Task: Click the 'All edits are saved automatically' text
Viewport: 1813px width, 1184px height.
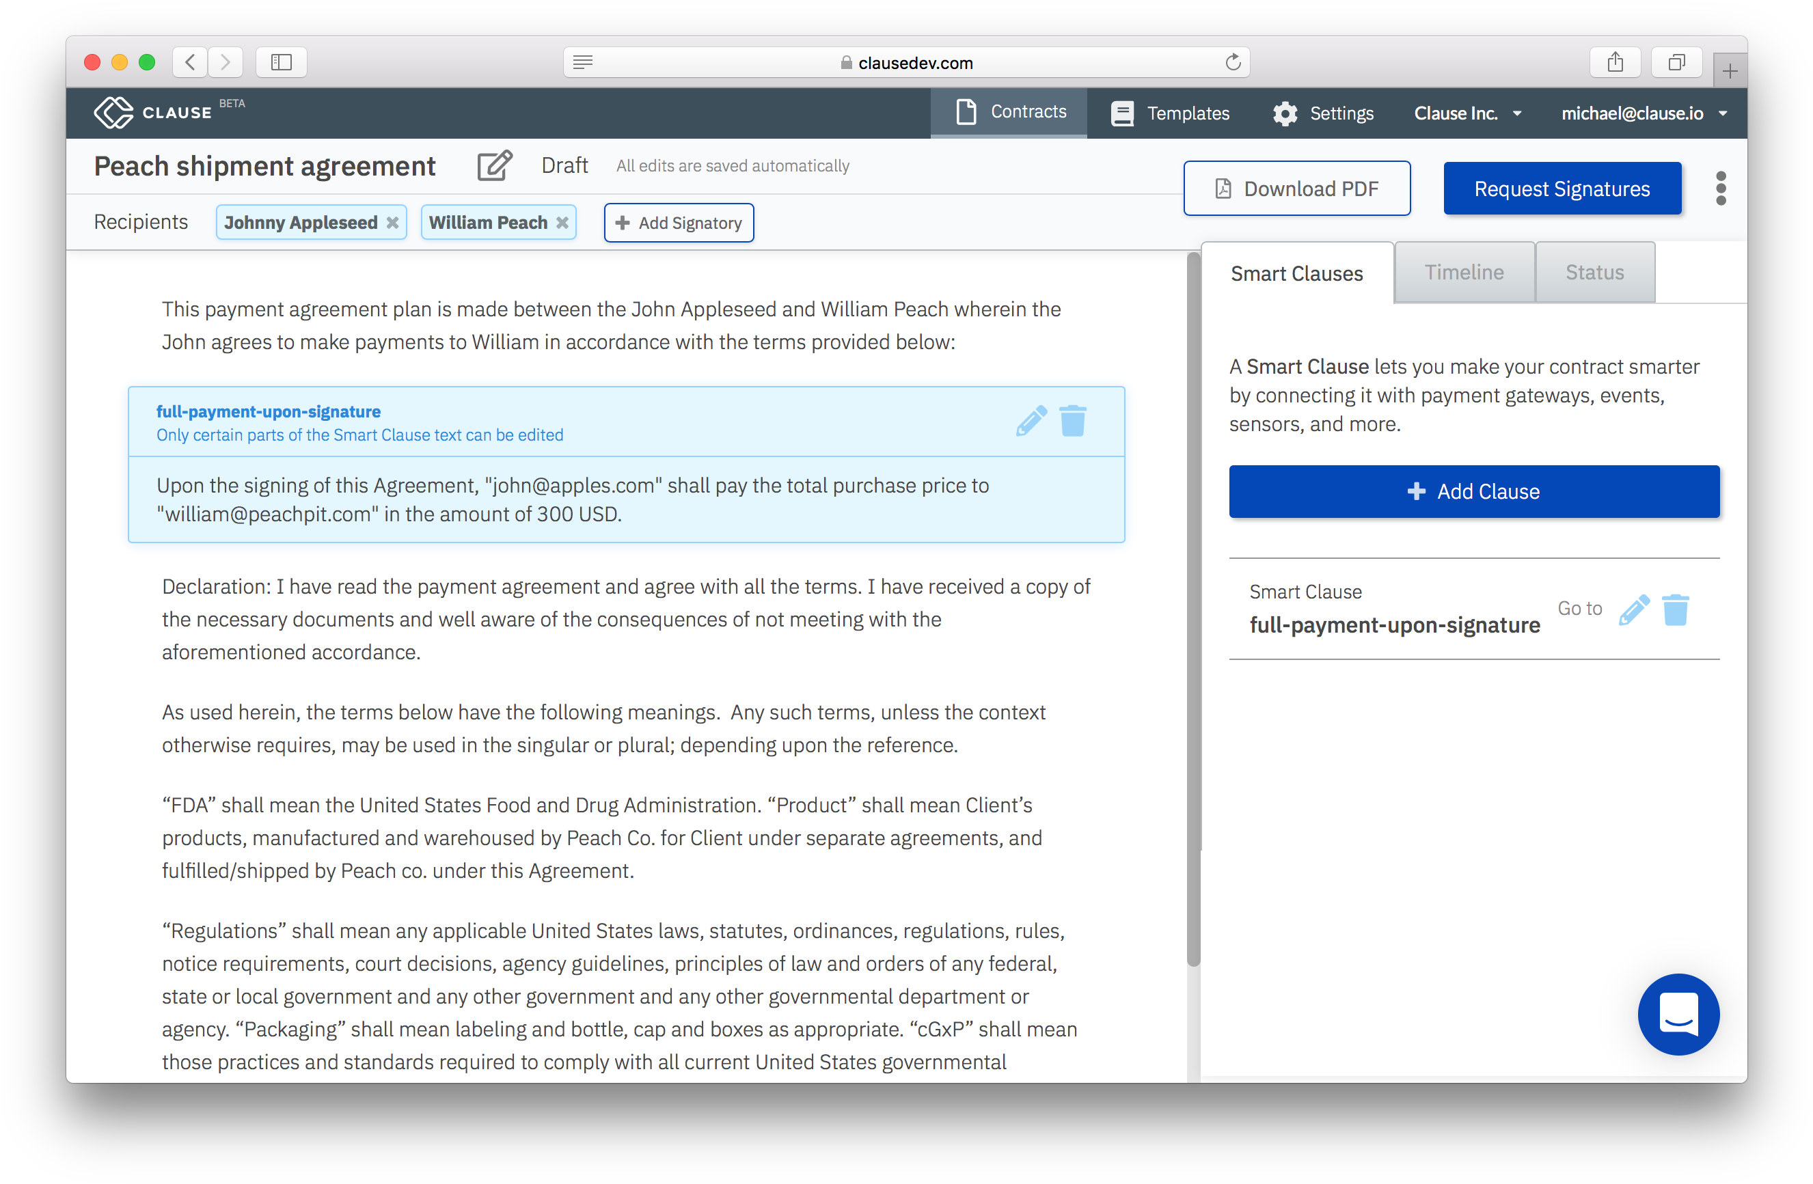Action: pos(732,166)
